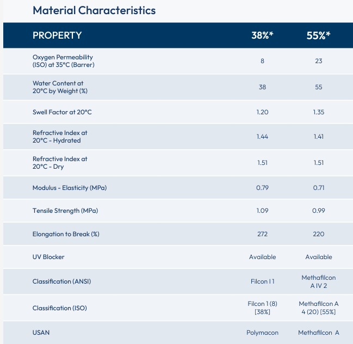This screenshot has height=344, width=353.
Task: Select the Modulus - Elasticity (MPa) row
Action: pyautogui.click(x=70, y=188)
